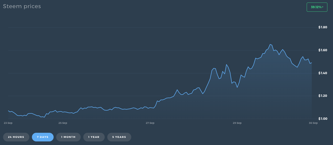Switch chart to 1 MONTH view
The image size is (333, 145).
coord(68,137)
